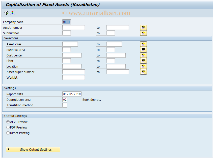Get a saved selection variant

pyautogui.click(x=12, y=13)
